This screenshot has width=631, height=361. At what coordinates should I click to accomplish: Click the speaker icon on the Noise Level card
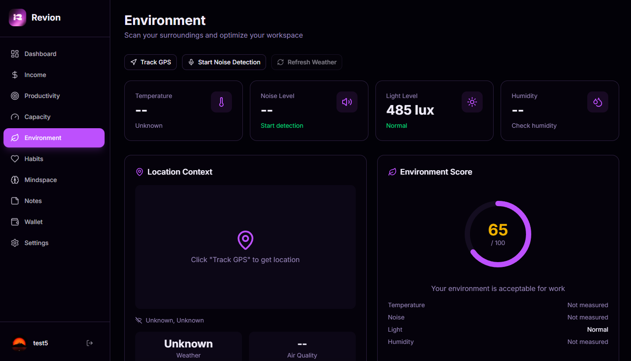[x=347, y=102]
